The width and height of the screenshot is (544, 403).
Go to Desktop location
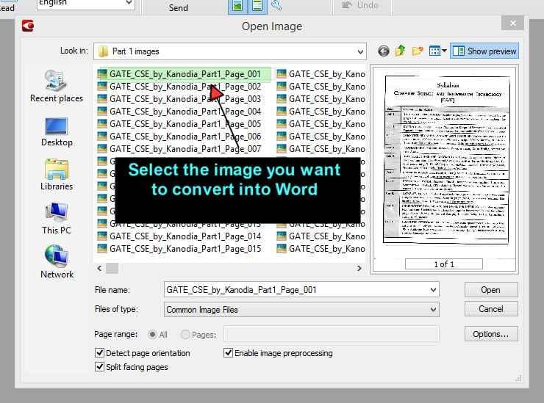click(x=57, y=132)
